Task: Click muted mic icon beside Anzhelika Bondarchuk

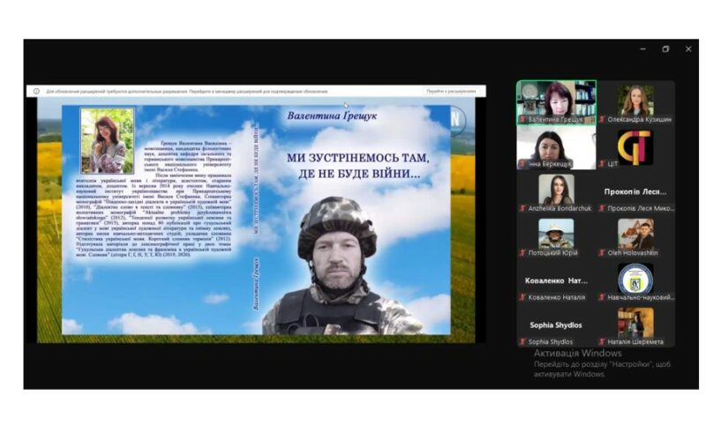Action: pyautogui.click(x=522, y=208)
